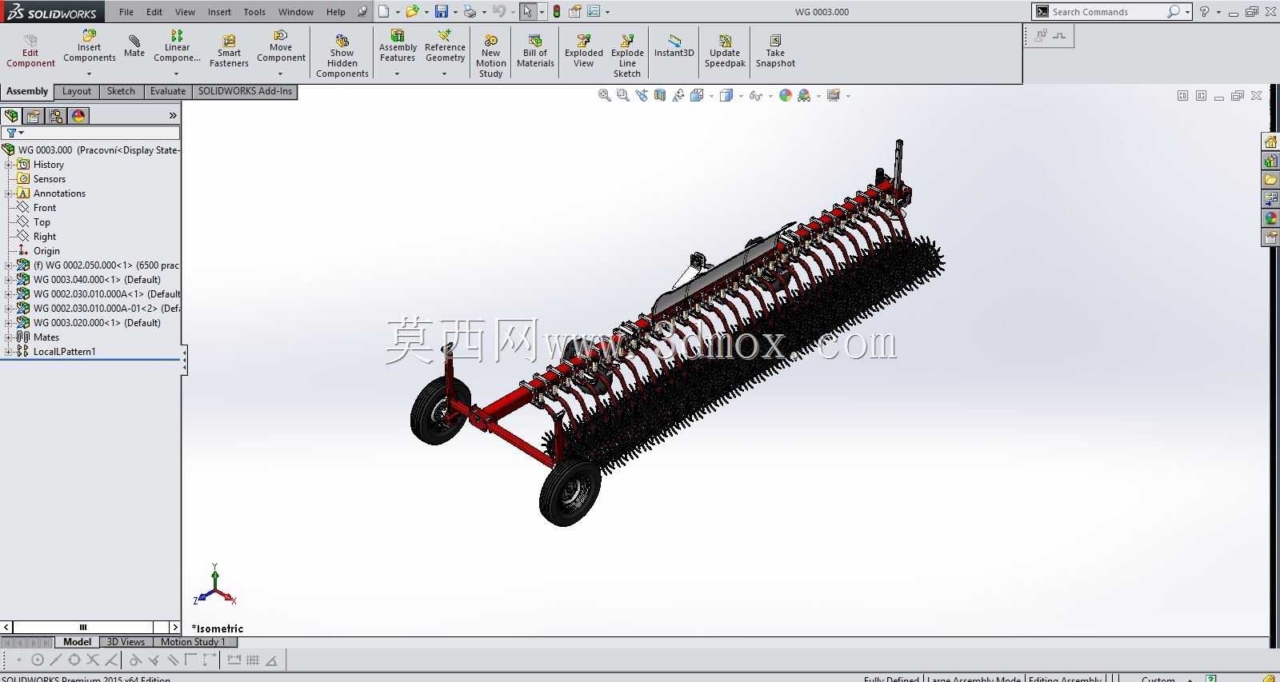This screenshot has height=682, width=1280.
Task: Open the Insert menu
Action: (219, 12)
